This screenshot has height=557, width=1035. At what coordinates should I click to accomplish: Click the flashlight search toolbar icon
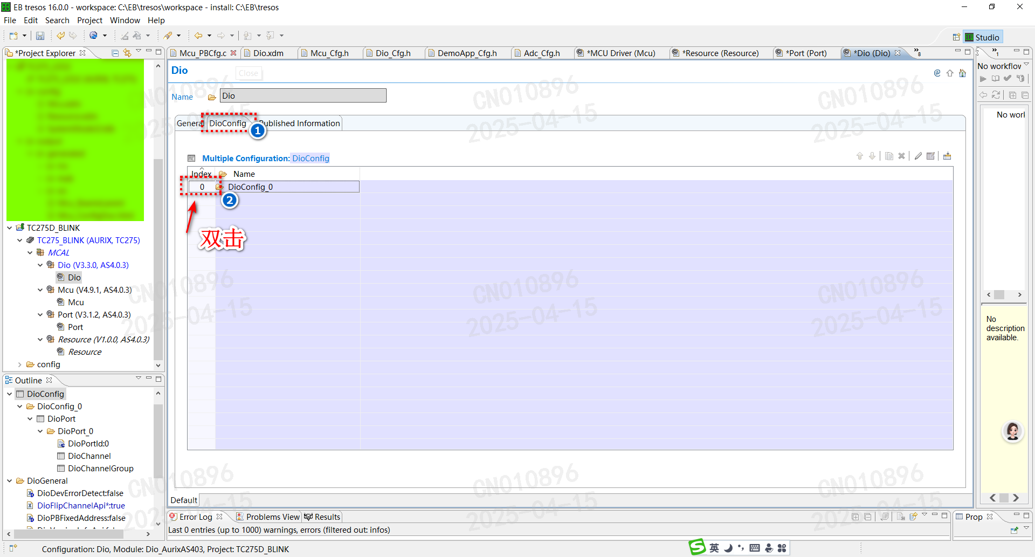point(168,36)
